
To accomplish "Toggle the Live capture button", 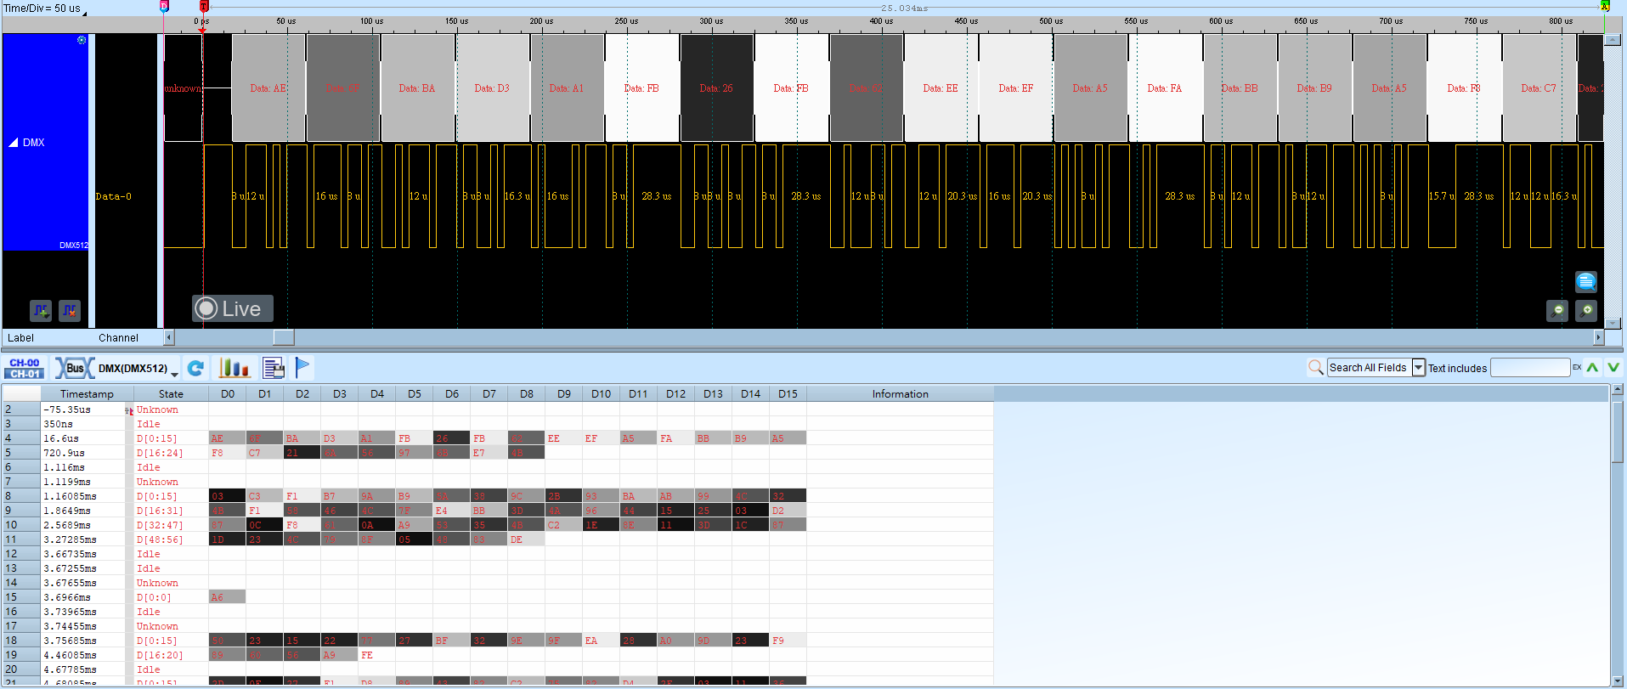I will click(x=232, y=308).
